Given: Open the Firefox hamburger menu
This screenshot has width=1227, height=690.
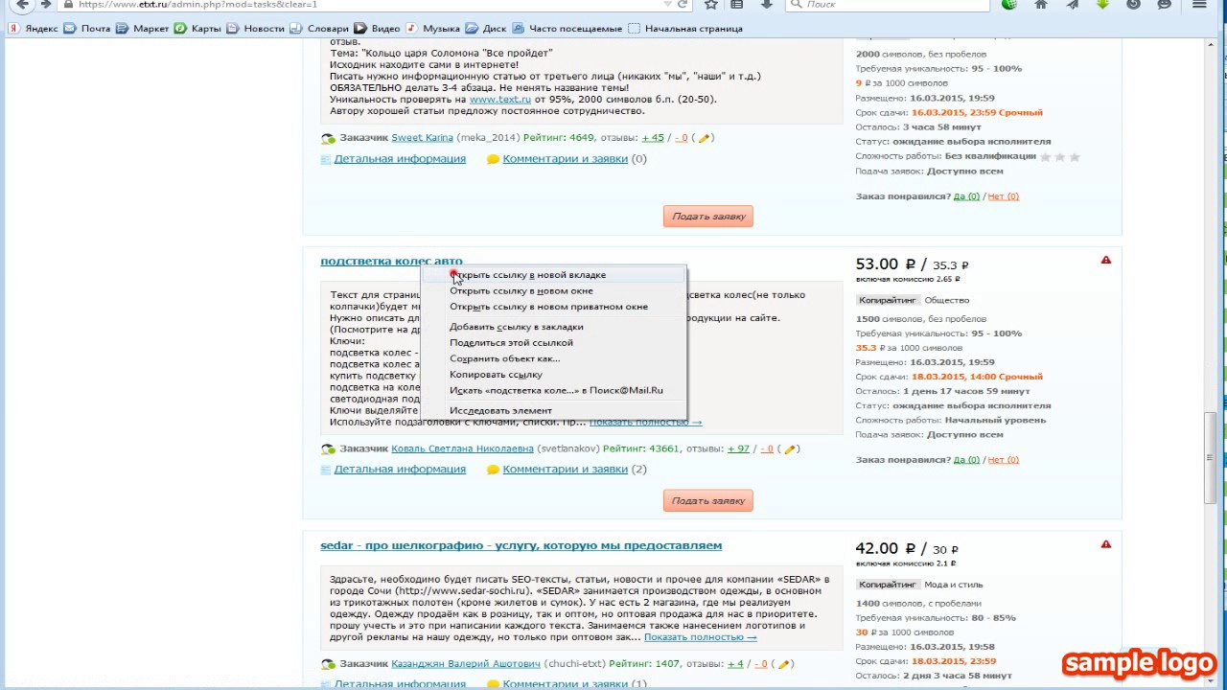Looking at the screenshot, I should [x=1199, y=5].
